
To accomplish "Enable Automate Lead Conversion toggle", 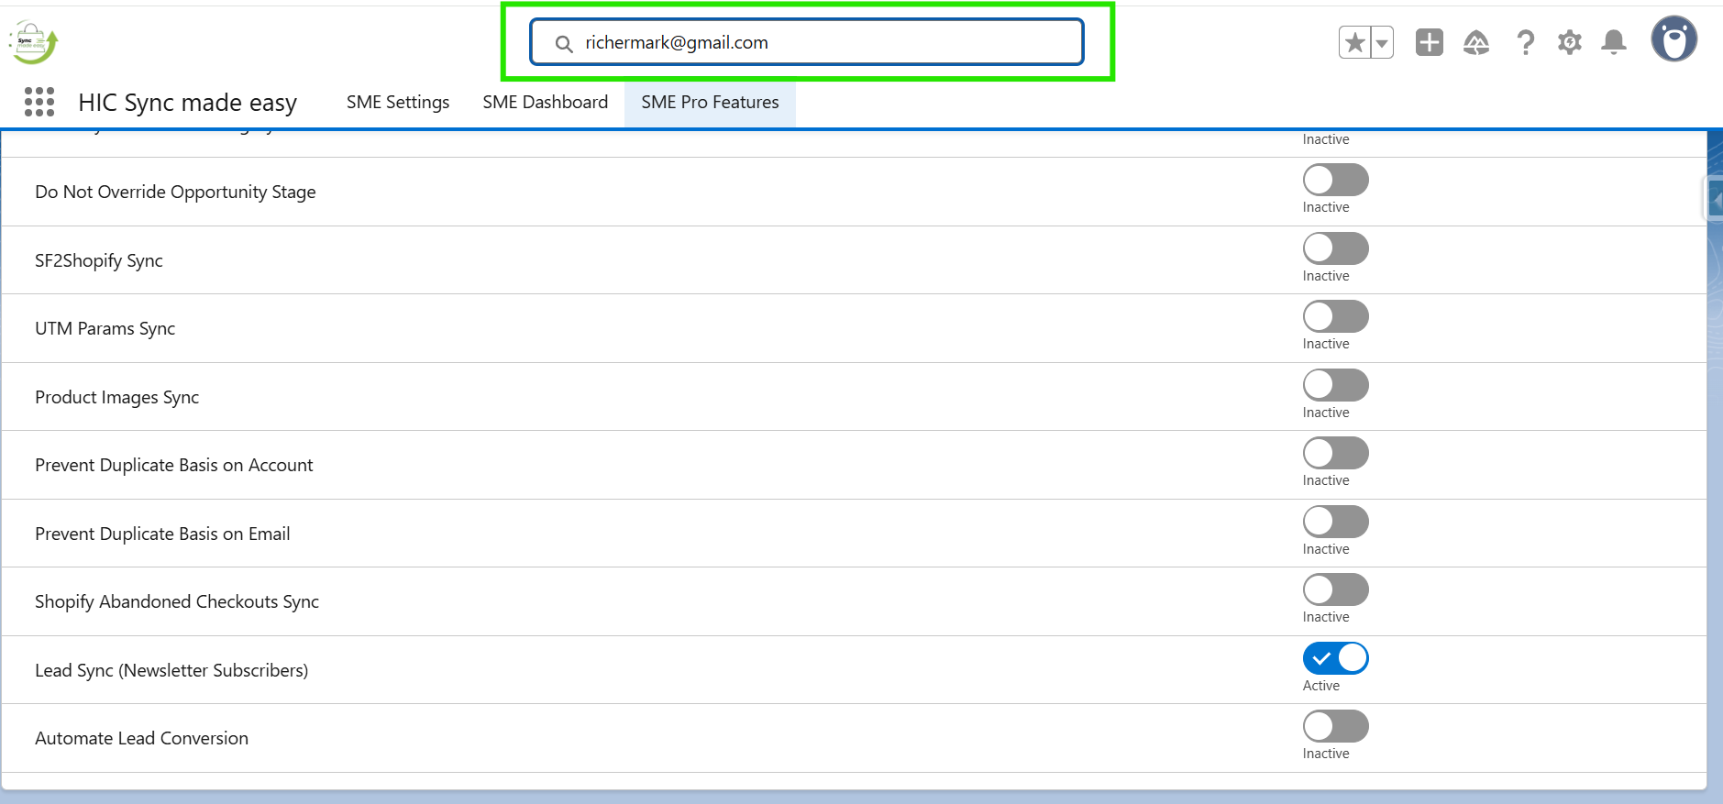I will pos(1336,726).
